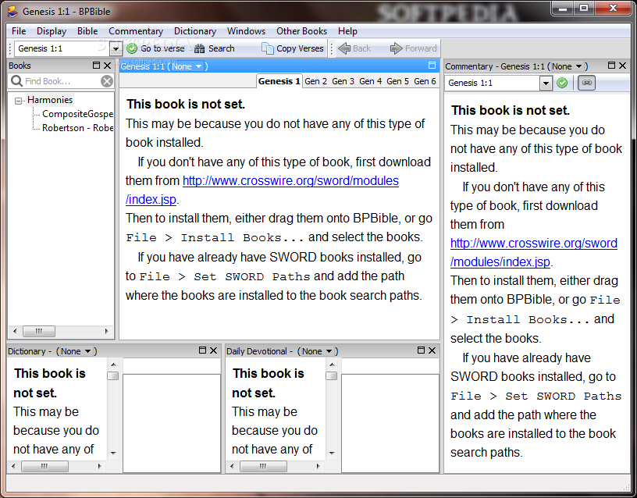Click the magnifier icon in Find Book
Viewport: 637px width, 498px height.
(x=16, y=81)
